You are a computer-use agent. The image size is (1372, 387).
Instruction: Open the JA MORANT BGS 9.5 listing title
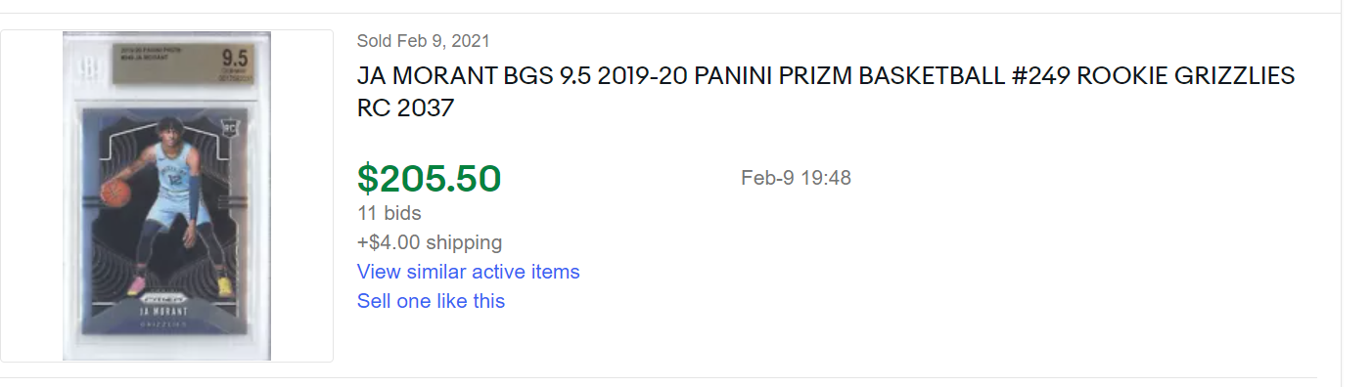(x=826, y=92)
